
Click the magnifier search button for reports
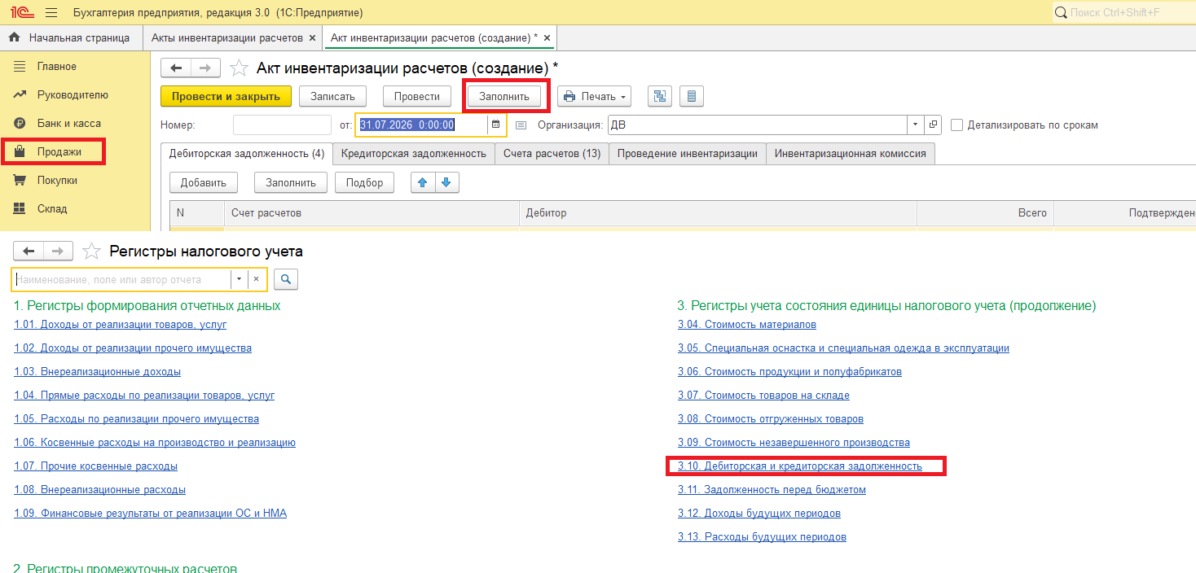(286, 279)
